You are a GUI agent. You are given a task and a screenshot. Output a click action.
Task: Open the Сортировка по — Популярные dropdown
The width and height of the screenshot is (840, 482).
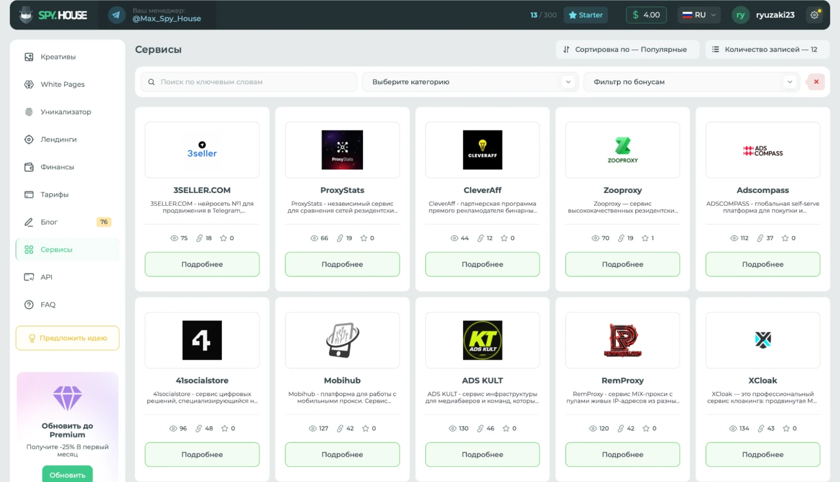point(627,49)
